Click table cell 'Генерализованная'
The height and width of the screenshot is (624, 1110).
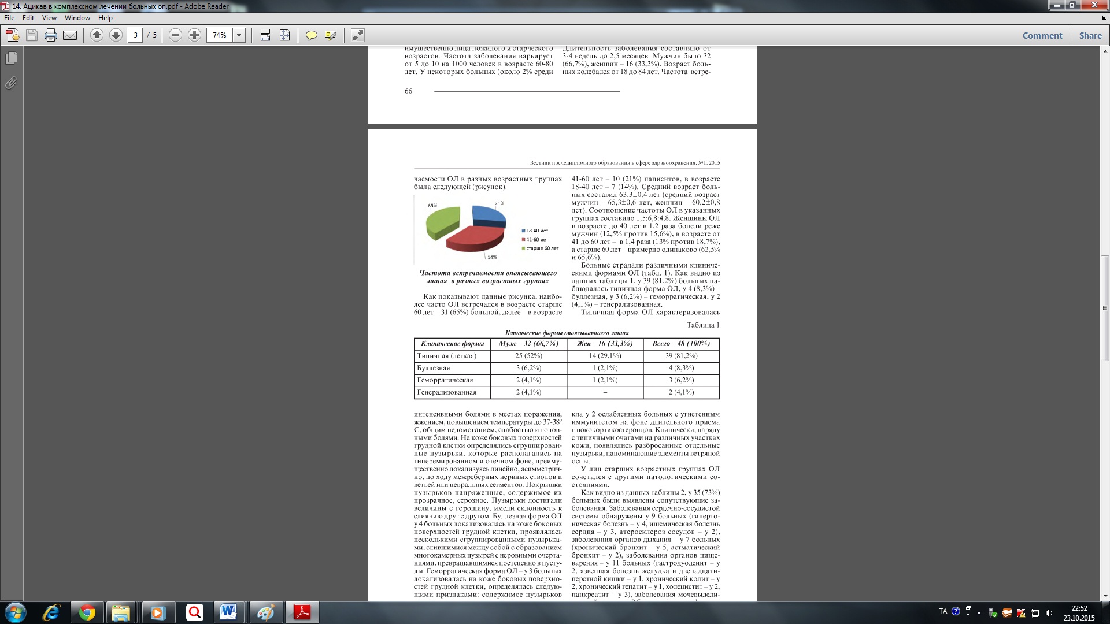click(452, 392)
